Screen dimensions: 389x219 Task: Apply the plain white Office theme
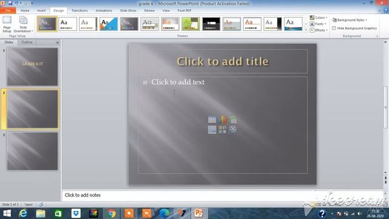[67, 24]
